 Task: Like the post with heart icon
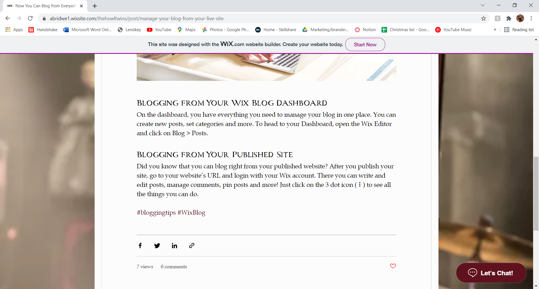pyautogui.click(x=393, y=266)
